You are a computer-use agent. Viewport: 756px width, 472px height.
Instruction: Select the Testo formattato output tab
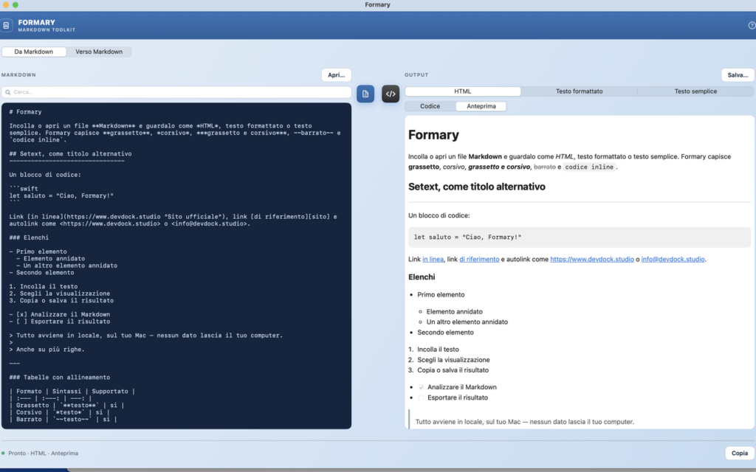pyautogui.click(x=579, y=91)
